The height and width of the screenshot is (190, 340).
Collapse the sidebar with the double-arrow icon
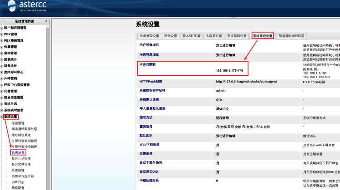3,21
